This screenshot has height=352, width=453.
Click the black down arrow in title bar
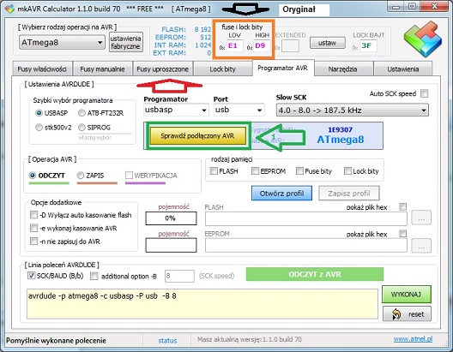point(245,9)
